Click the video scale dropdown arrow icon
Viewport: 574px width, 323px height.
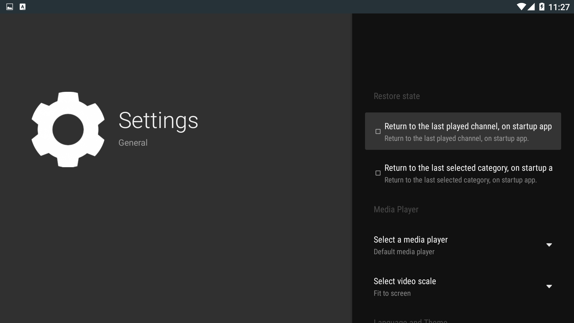(x=549, y=286)
